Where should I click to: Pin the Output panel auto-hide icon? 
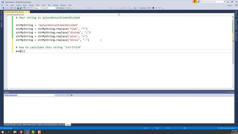click(x=231, y=92)
